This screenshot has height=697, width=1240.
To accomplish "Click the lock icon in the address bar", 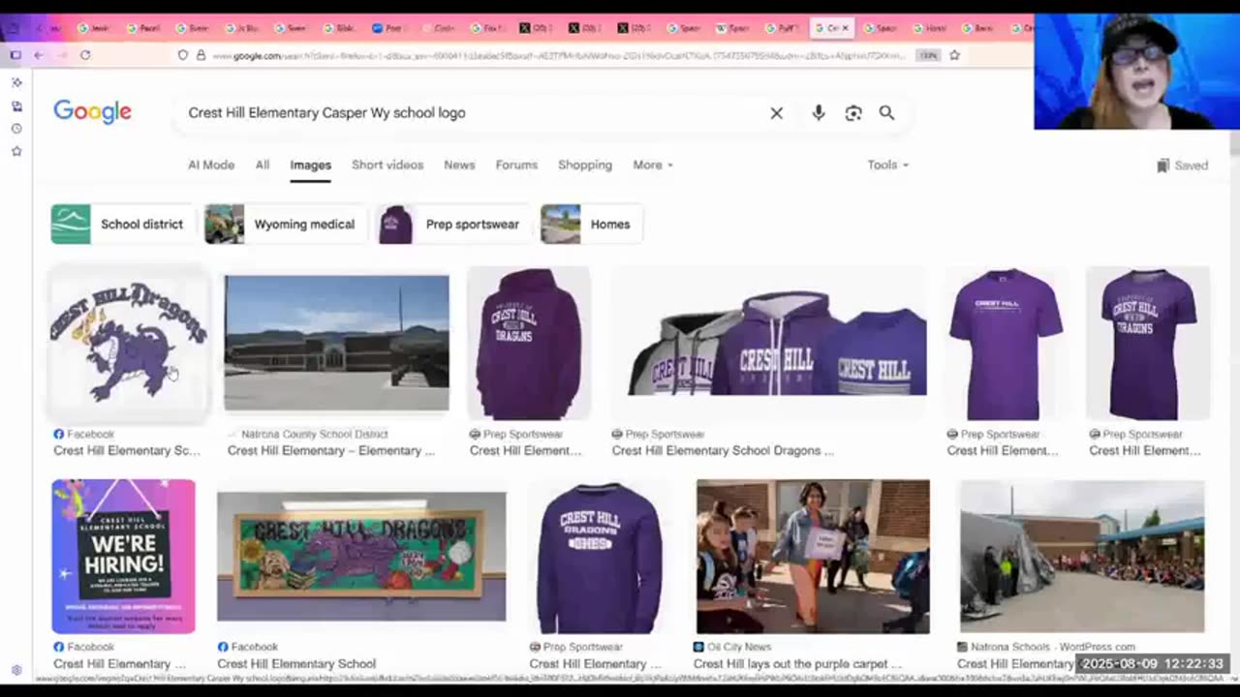I will click(x=201, y=55).
